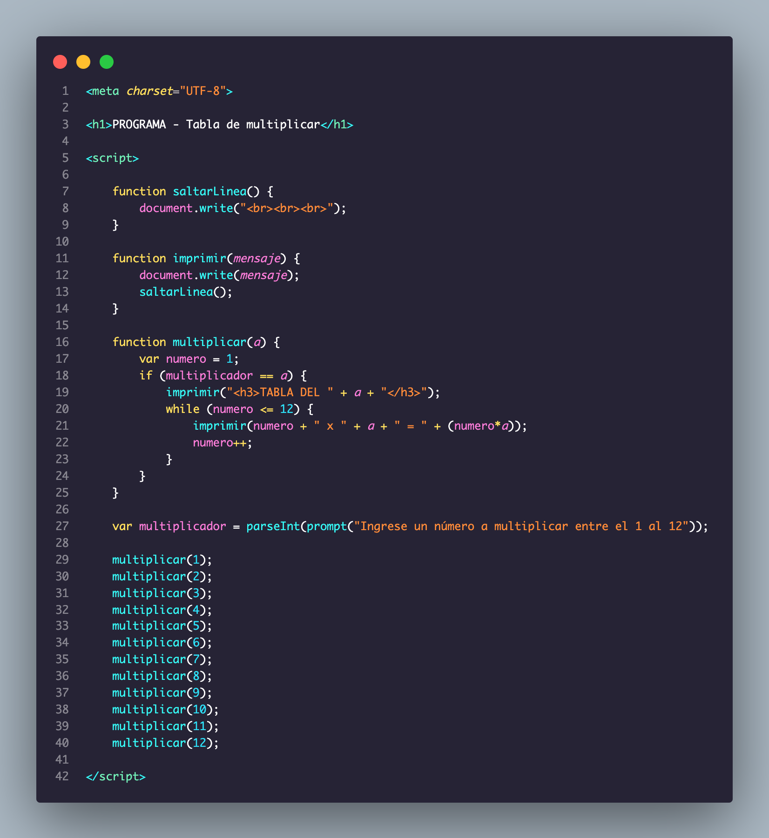This screenshot has height=838, width=769.
Task: Click the multiplicar(4) call
Action: (162, 610)
